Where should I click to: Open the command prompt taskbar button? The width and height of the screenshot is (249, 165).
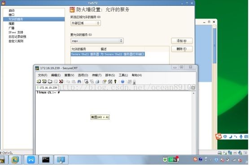click(46, 160)
